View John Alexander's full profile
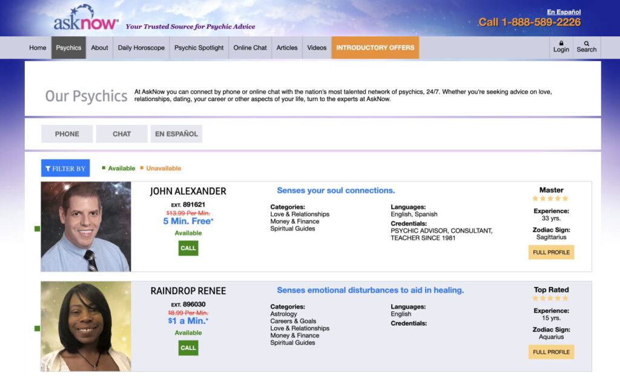The image size is (620, 376). [551, 252]
